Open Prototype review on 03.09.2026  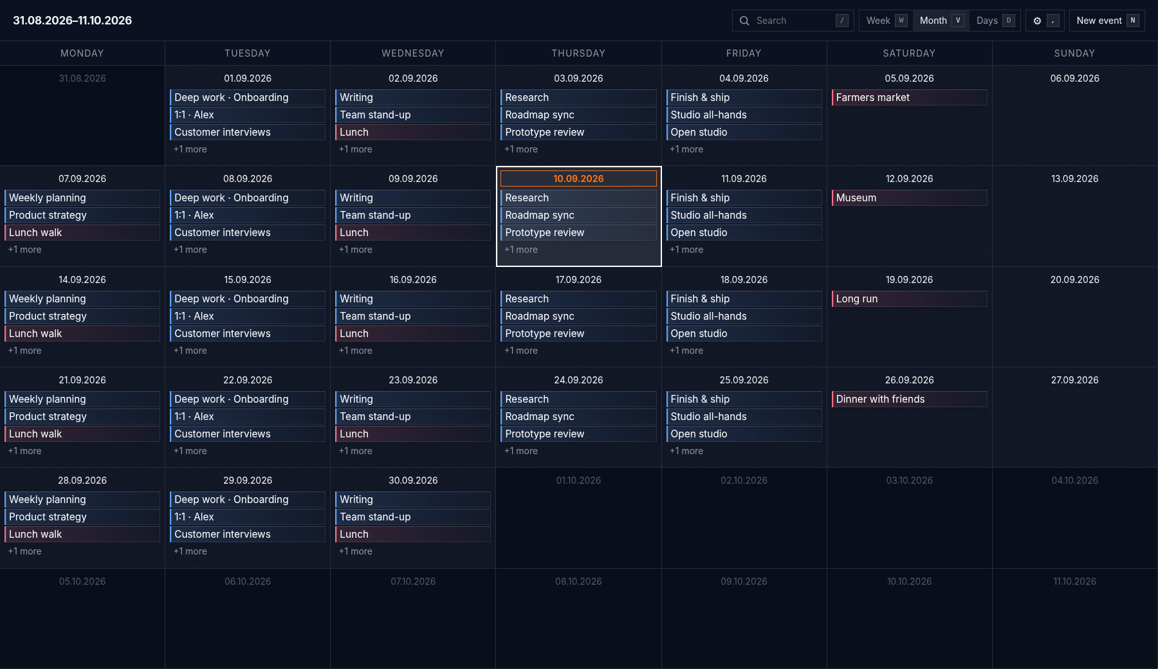tap(578, 132)
